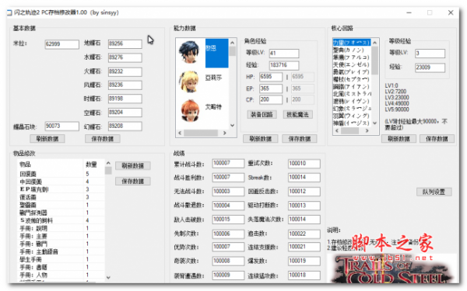This screenshot has width=467, height=291.
Task: Open the 队列设置 party settings
Action: 434,192
